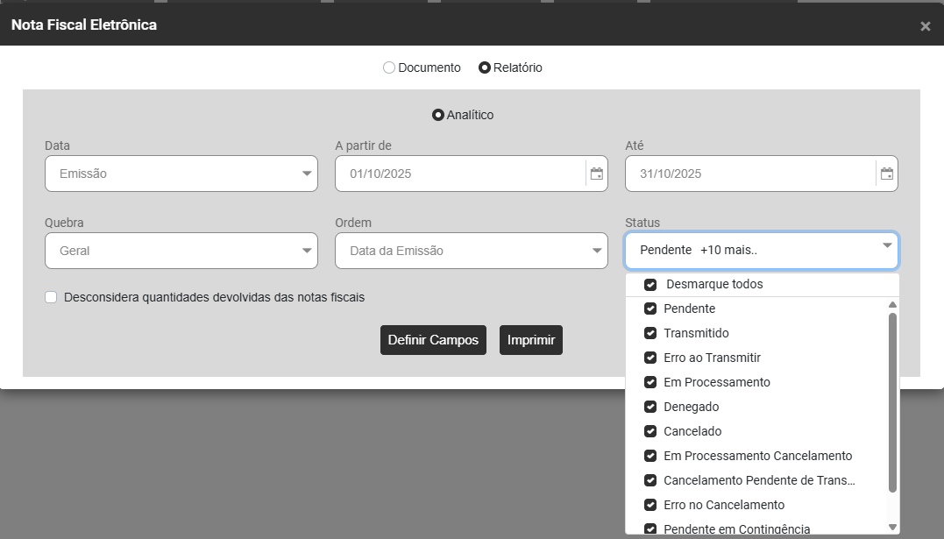
Task: Uncheck the Transmitido status
Action: point(650,333)
